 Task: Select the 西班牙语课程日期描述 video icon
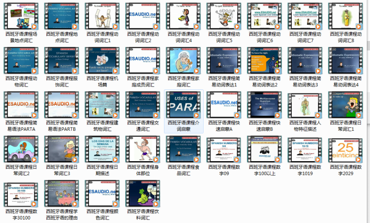tap(102, 149)
